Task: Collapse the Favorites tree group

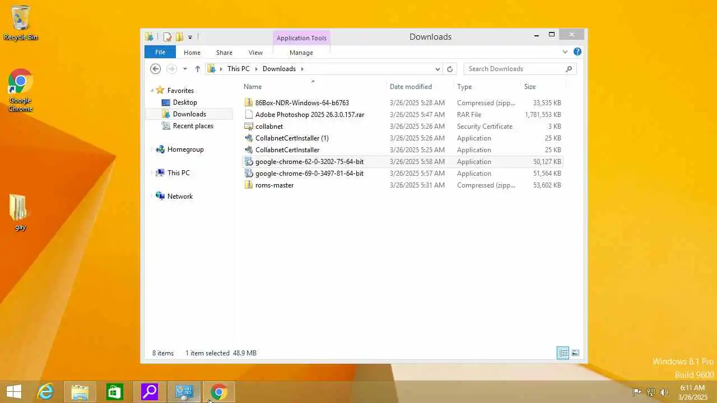Action: pyautogui.click(x=152, y=91)
